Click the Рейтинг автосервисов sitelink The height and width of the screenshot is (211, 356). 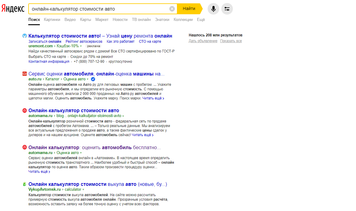[84, 42]
